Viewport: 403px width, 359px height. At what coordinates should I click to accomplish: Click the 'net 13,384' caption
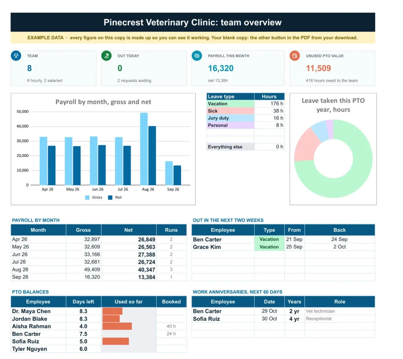click(218, 81)
